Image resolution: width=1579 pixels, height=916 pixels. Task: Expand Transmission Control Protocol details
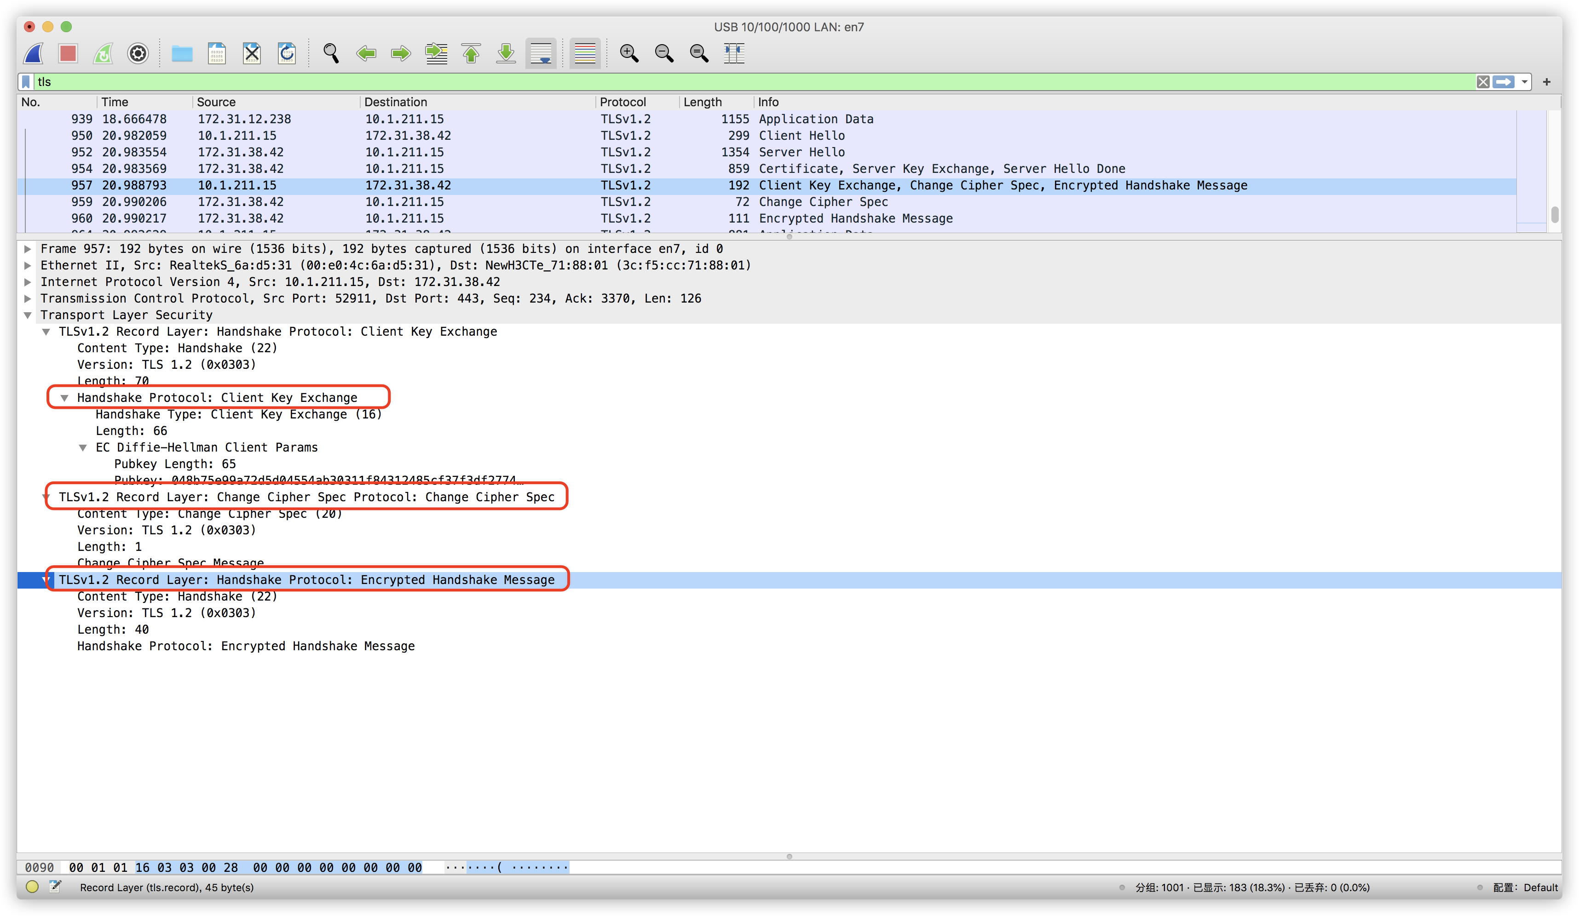click(x=28, y=298)
